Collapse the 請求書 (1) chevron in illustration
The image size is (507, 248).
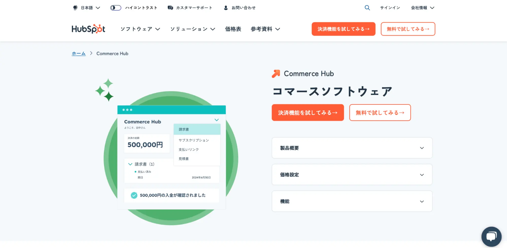click(130, 164)
